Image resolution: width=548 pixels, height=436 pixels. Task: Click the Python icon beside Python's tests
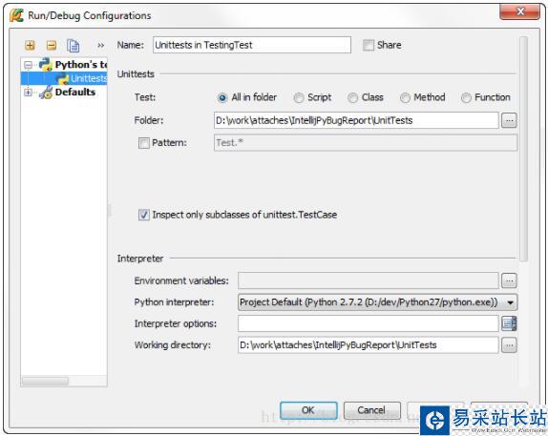click(x=46, y=65)
